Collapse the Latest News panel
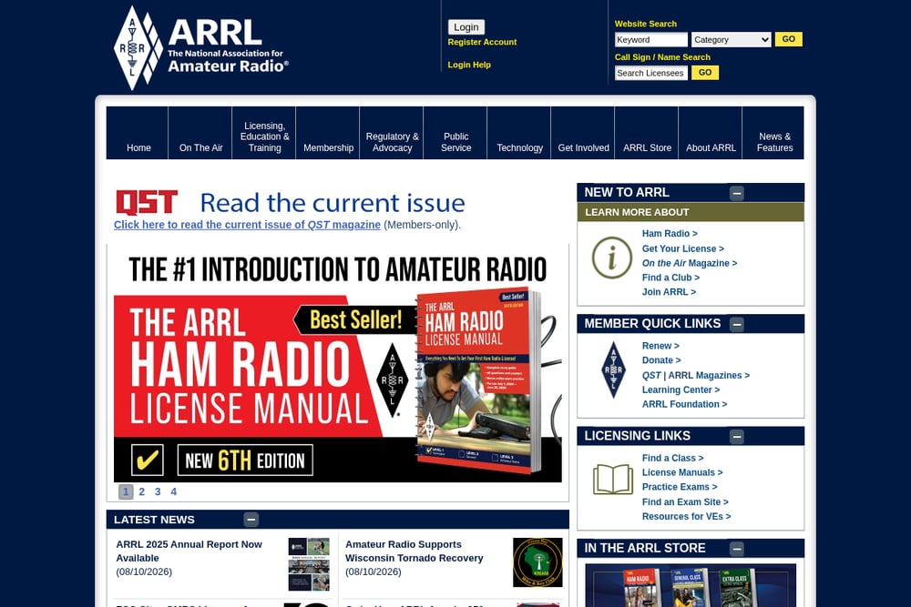The width and height of the screenshot is (911, 607). (x=251, y=520)
